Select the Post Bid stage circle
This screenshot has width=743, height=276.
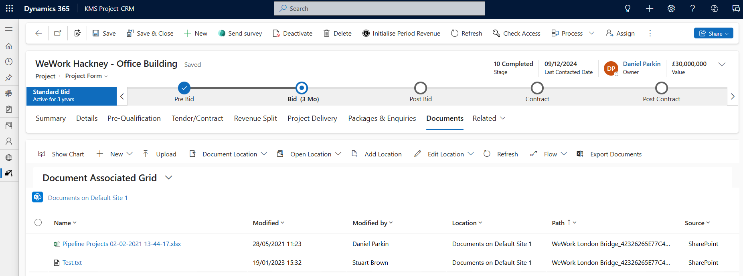(421, 88)
